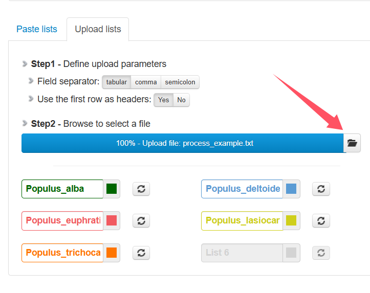Change the orange Populus_trichoca color swatch
Image resolution: width=370 pixels, height=293 pixels.
point(112,253)
